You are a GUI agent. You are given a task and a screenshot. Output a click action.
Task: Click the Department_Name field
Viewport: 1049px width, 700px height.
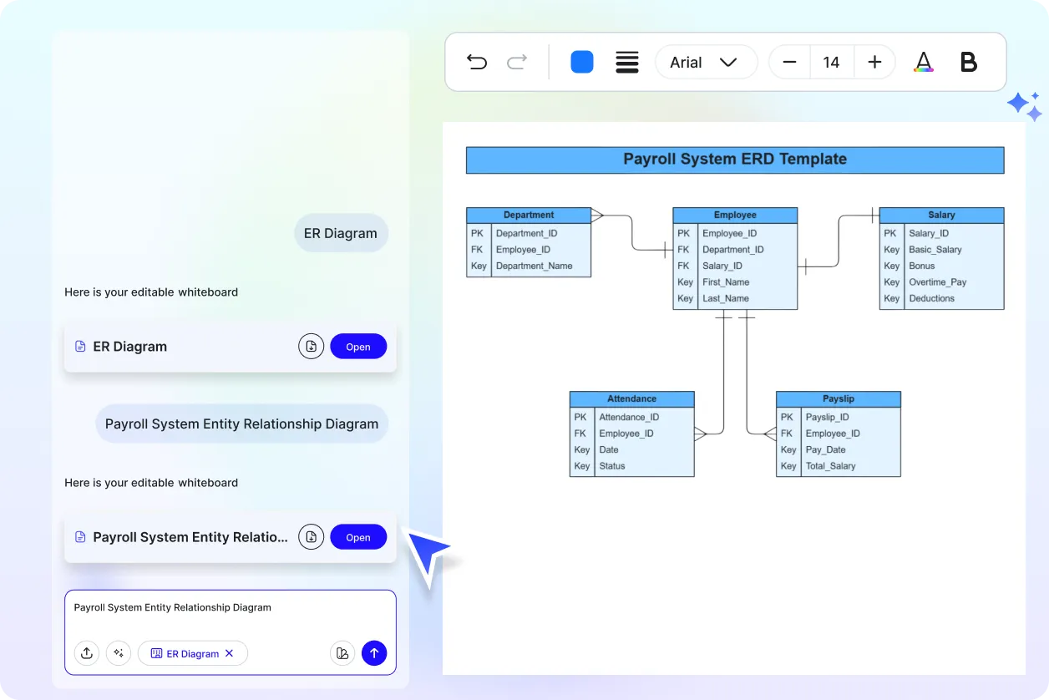[535, 266]
